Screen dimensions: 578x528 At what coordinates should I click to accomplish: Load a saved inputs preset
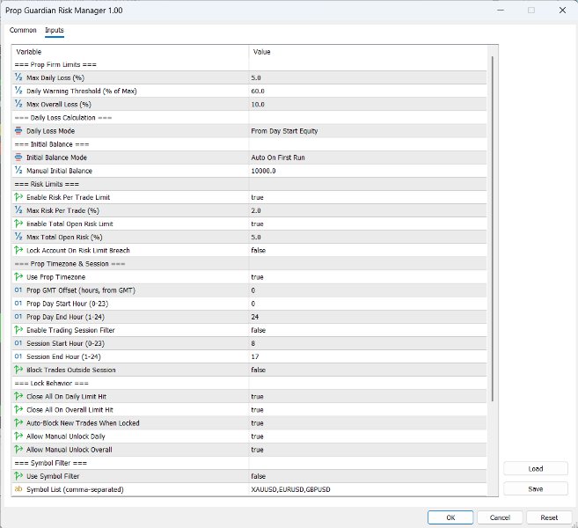tap(535, 469)
